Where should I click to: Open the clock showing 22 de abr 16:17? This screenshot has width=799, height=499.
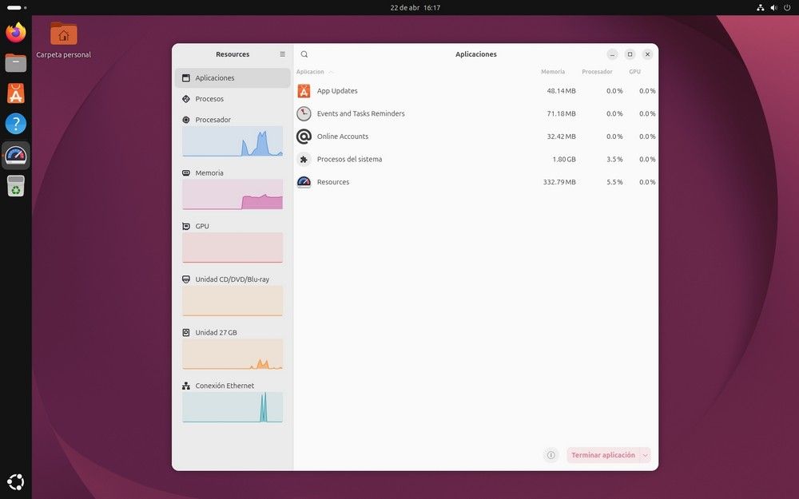(415, 8)
